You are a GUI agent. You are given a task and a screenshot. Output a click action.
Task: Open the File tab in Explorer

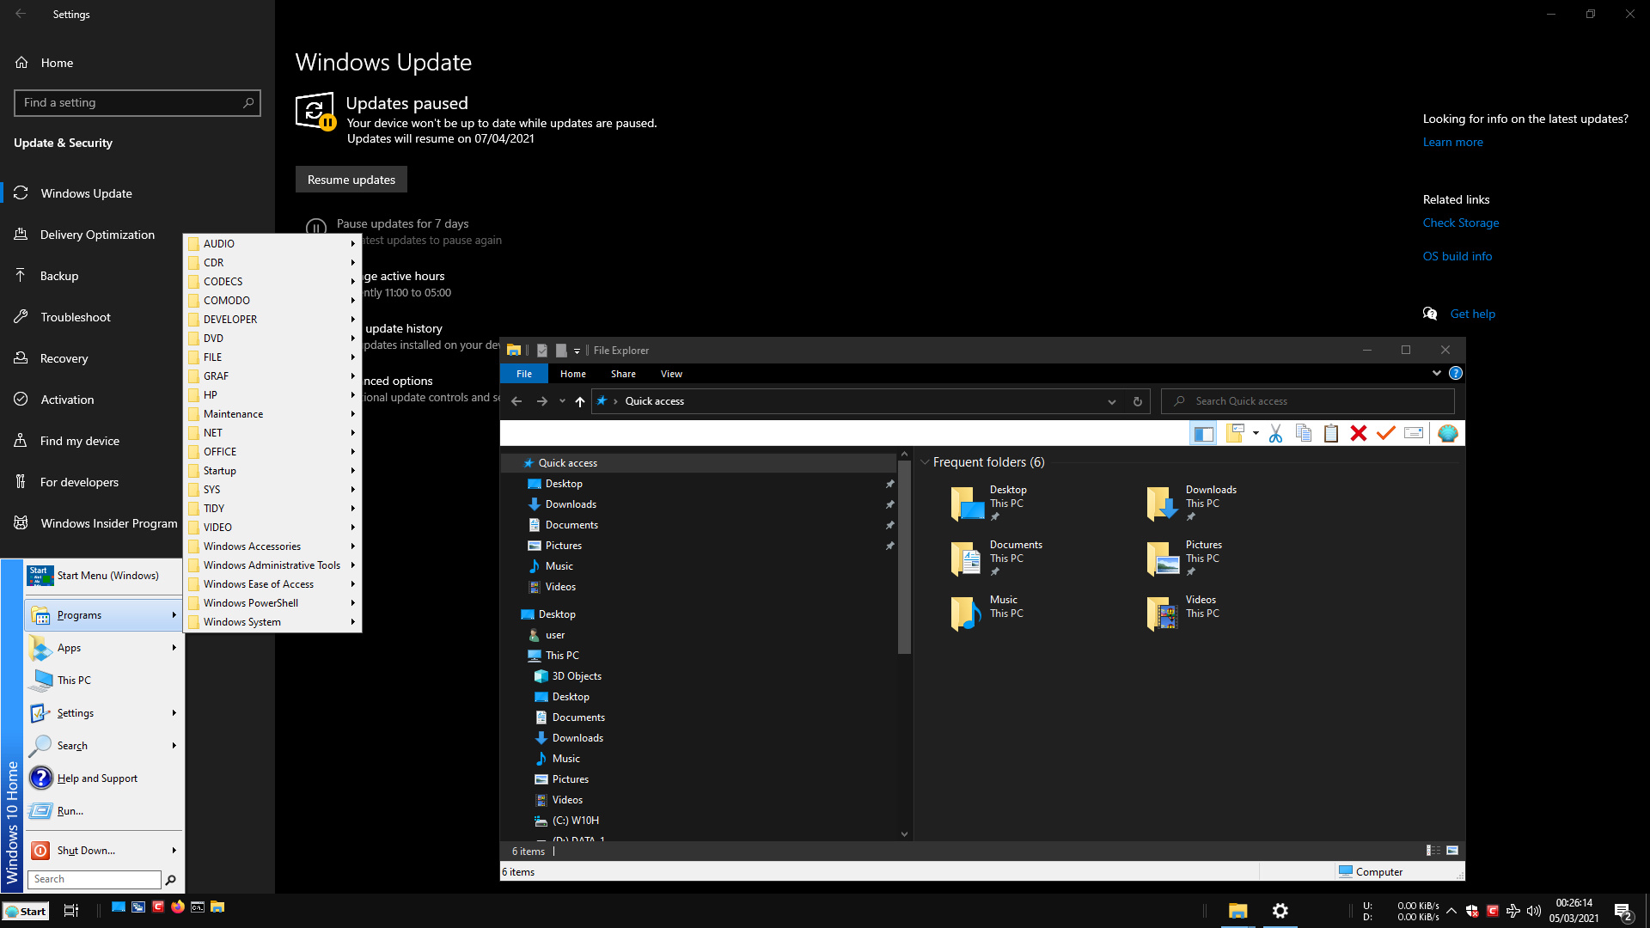pyautogui.click(x=524, y=374)
